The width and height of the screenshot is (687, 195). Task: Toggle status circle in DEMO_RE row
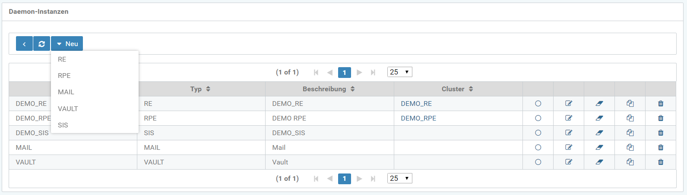(538, 103)
